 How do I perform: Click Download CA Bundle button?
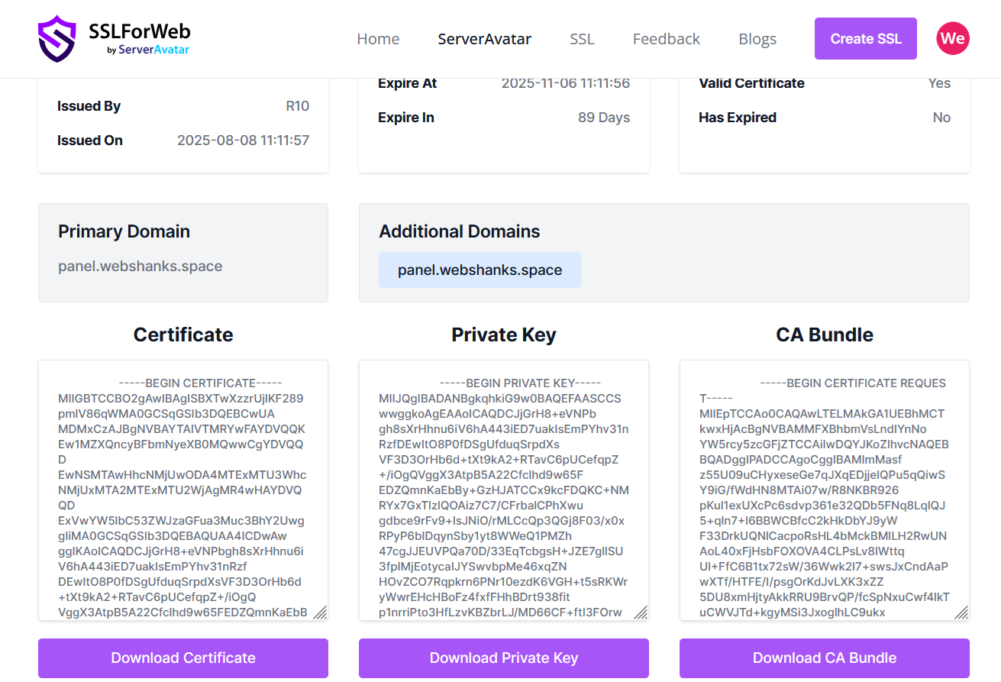click(x=825, y=658)
